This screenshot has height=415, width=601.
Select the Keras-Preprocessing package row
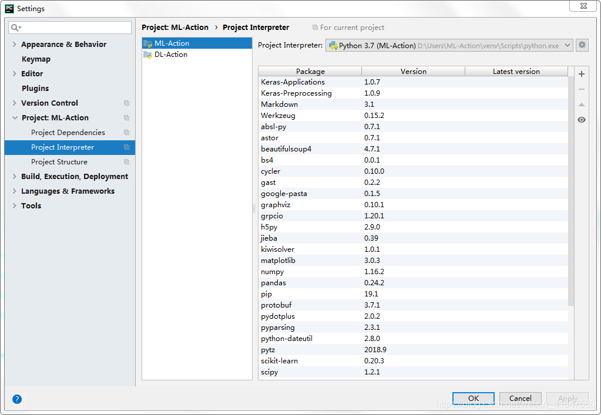(x=413, y=93)
